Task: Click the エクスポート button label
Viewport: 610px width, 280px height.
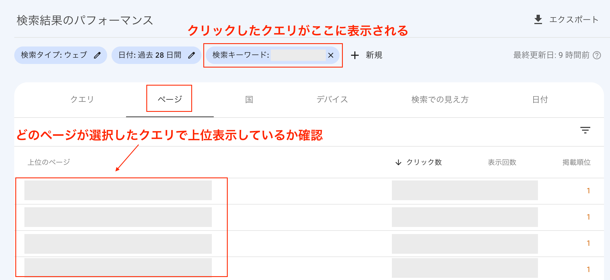Action: coord(574,20)
